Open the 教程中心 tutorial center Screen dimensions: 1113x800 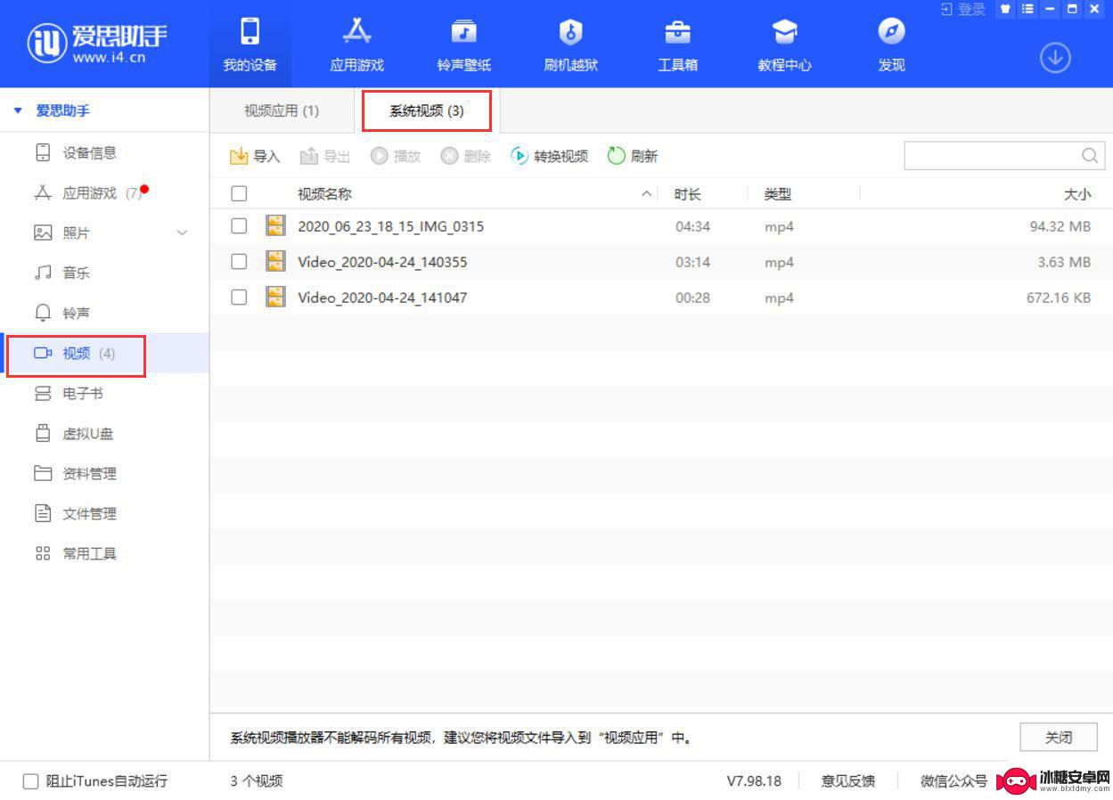click(784, 45)
